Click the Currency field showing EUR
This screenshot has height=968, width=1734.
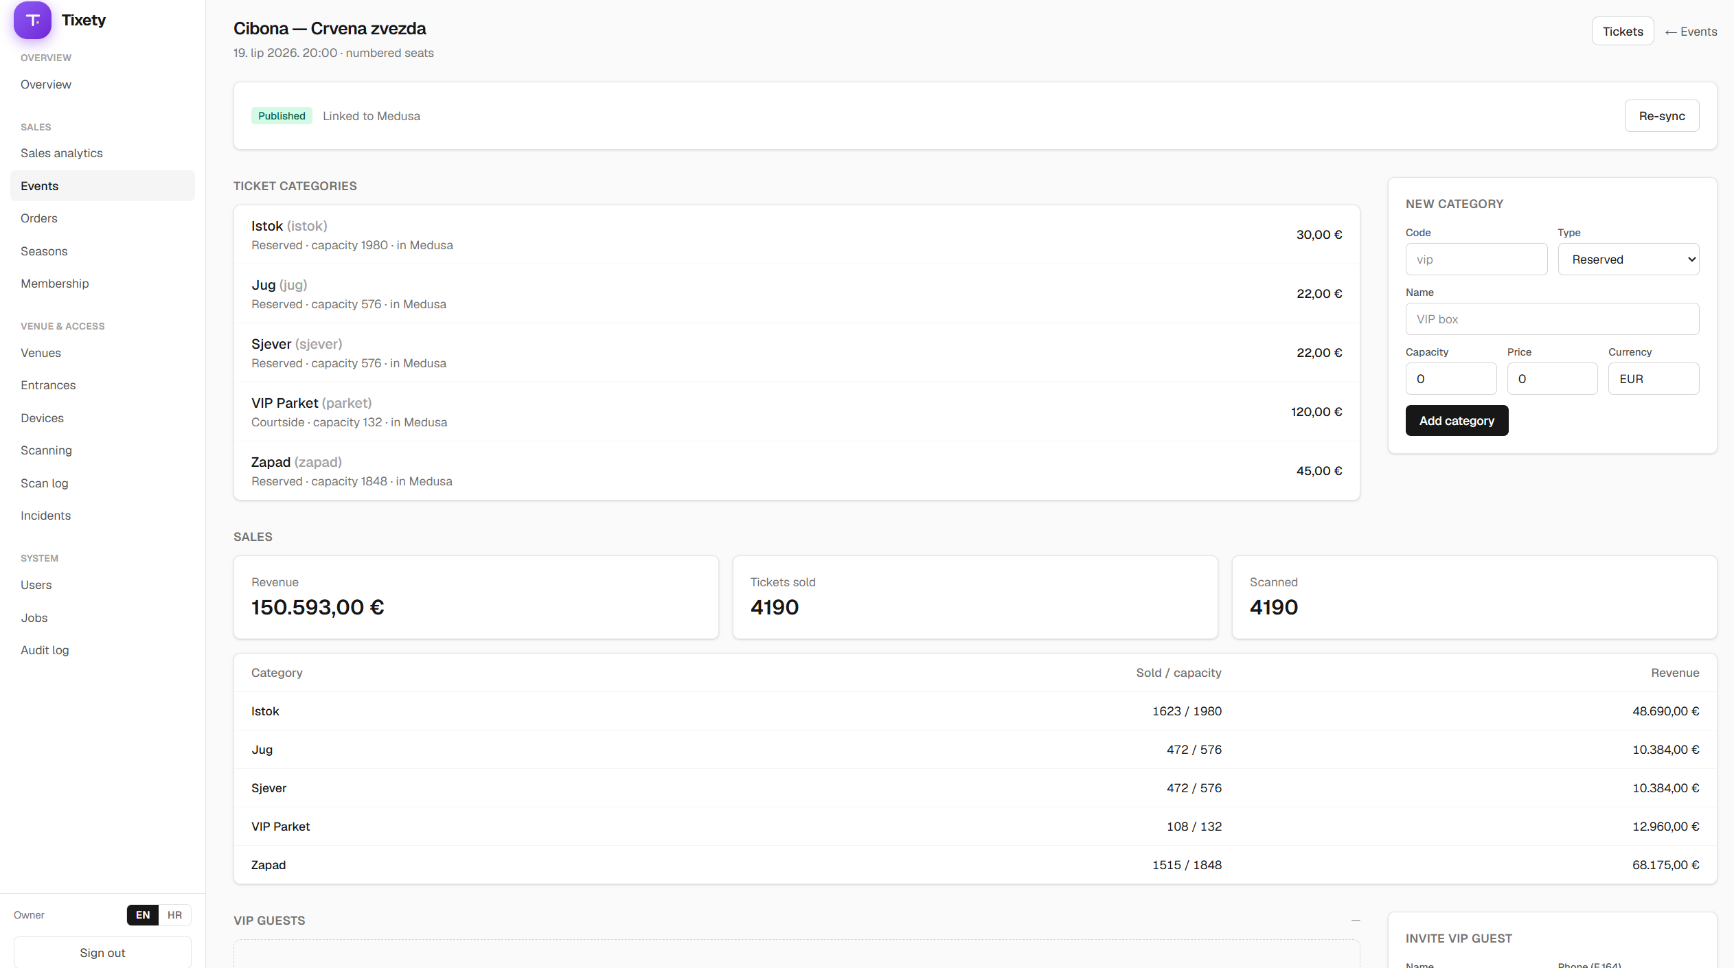1654,379
